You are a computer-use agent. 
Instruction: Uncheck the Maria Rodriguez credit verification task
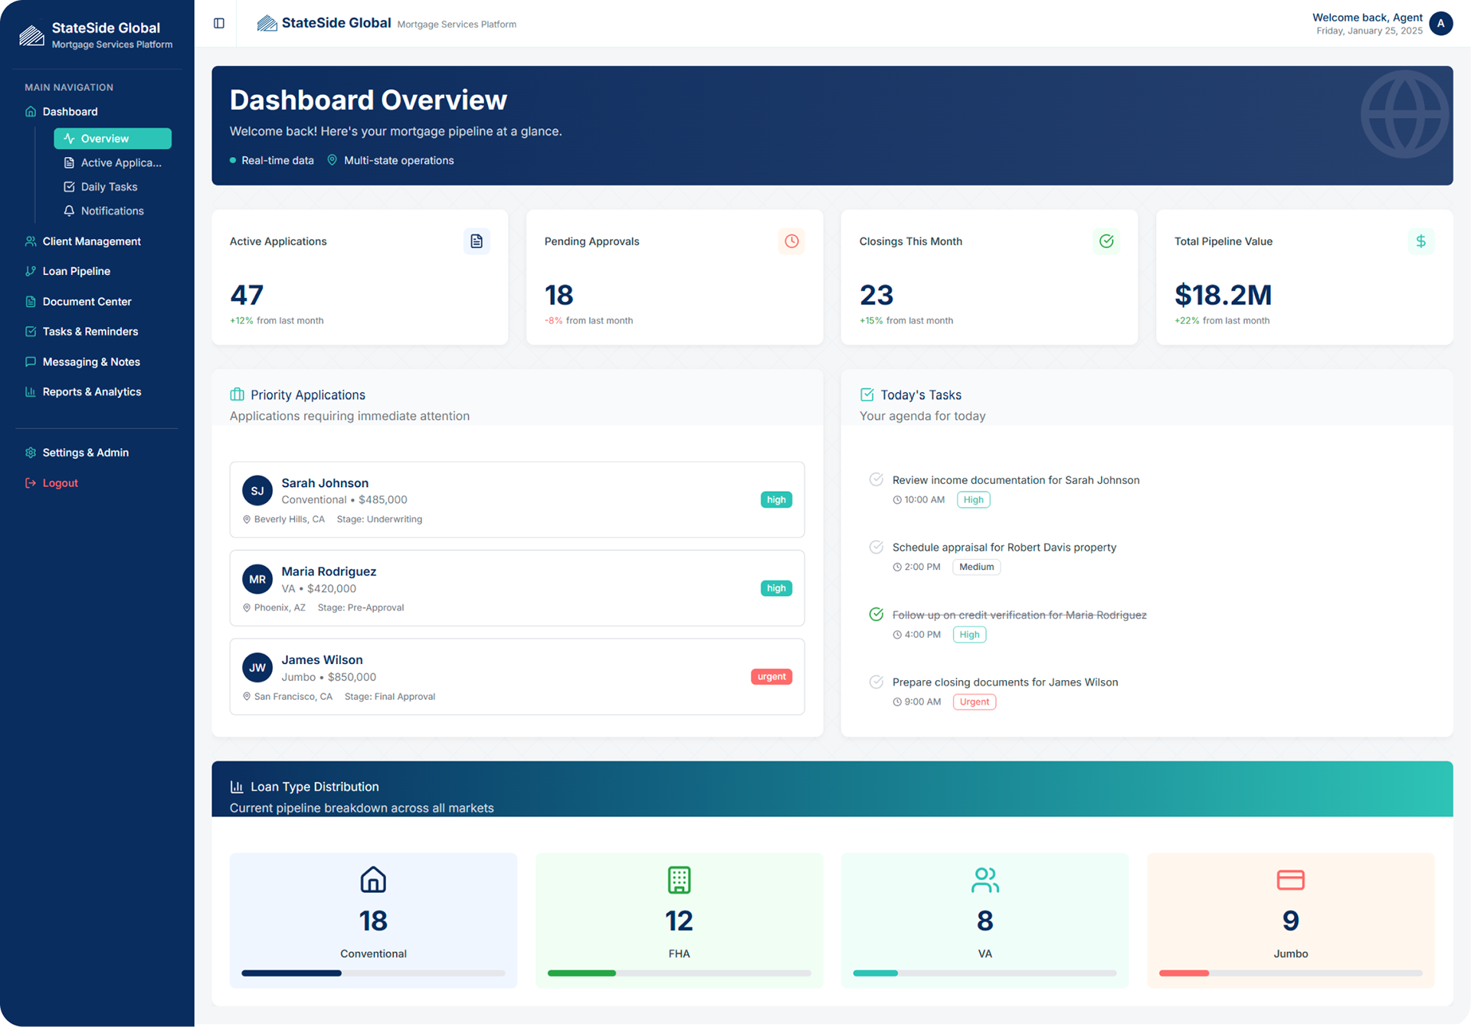[x=876, y=614]
